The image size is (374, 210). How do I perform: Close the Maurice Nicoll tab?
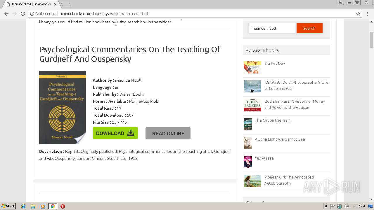(x=55, y=4)
